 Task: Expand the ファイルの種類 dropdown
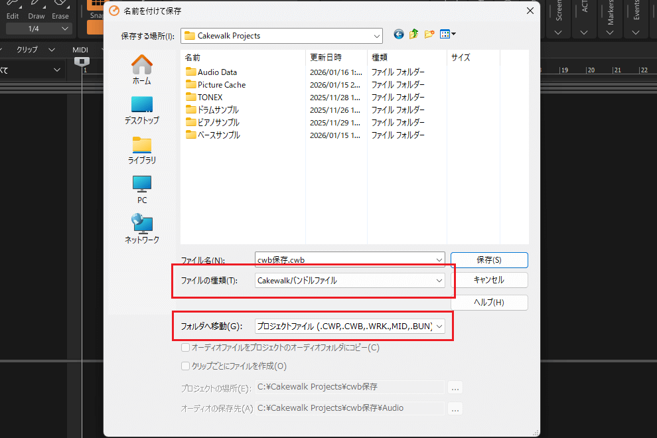click(x=350, y=281)
